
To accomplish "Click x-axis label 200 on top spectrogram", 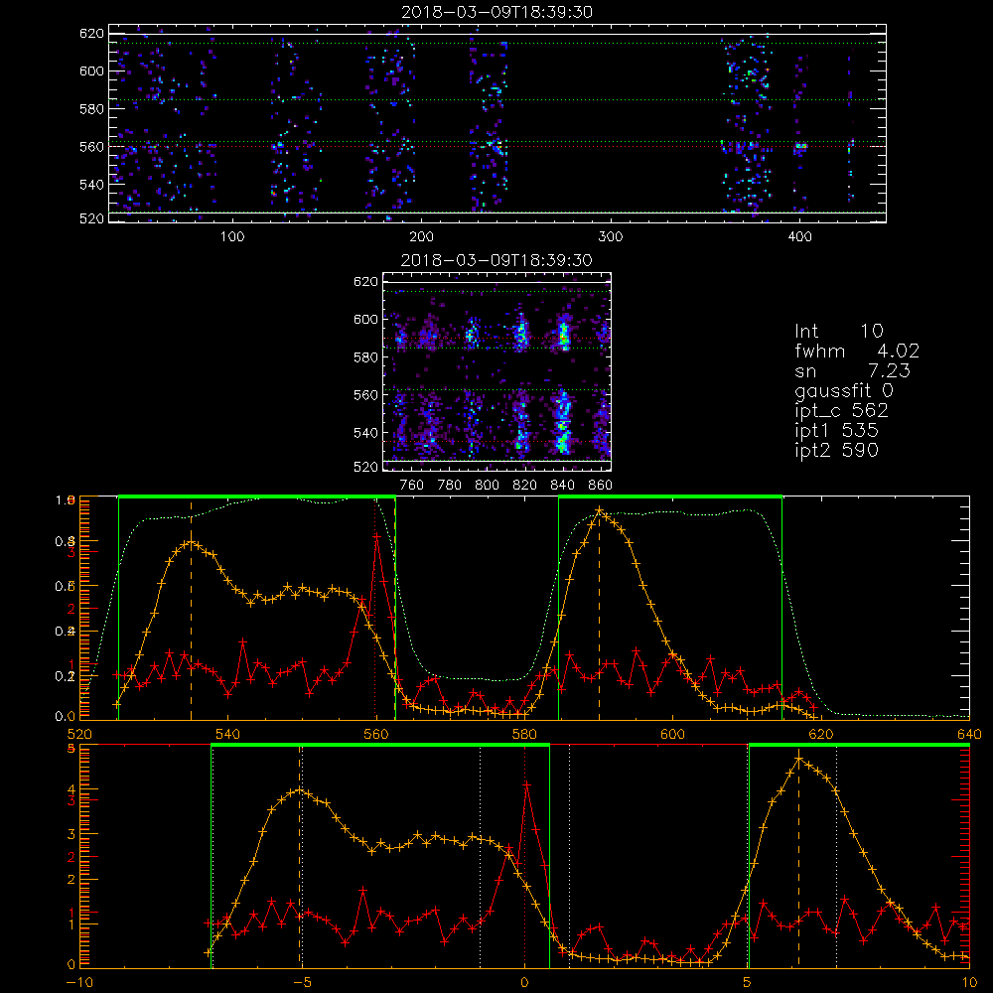I will tap(421, 237).
